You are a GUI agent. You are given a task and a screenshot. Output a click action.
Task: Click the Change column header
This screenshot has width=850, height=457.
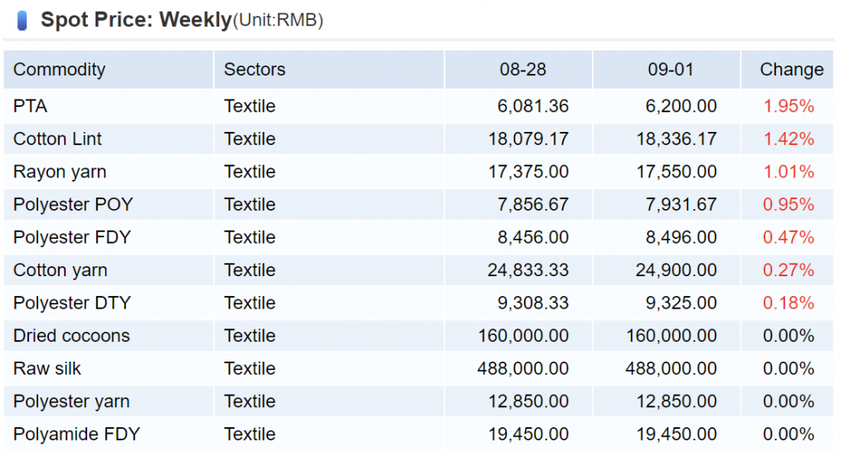pos(791,70)
